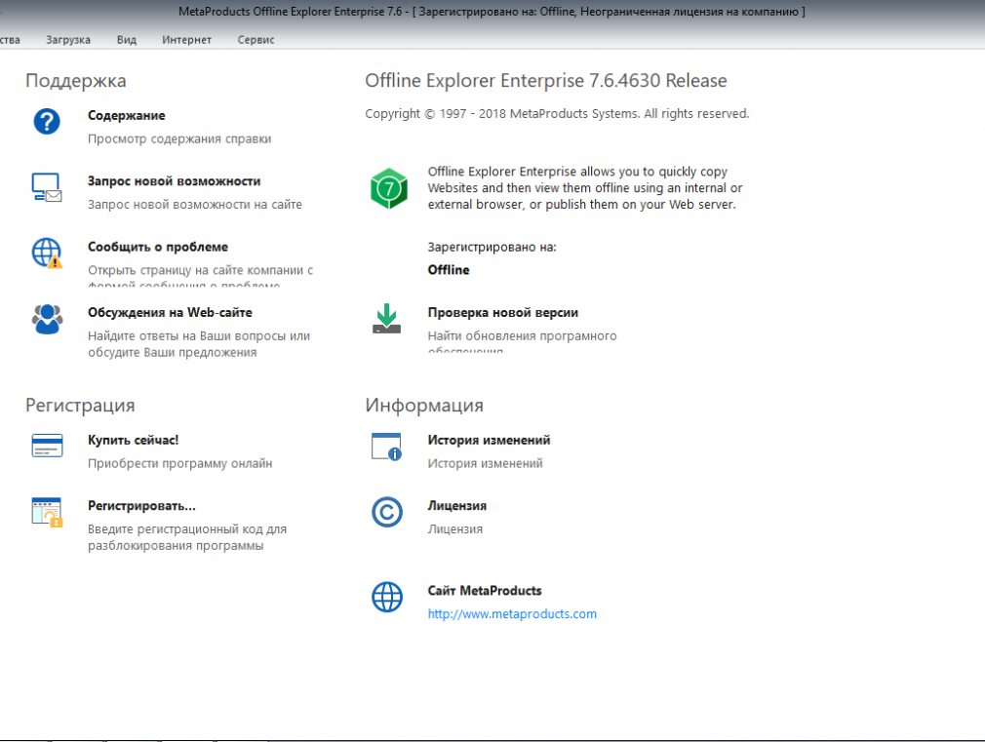985x742 pixels.
Task: Click the blue globe MetaProducts site icon
Action: pyautogui.click(x=387, y=597)
